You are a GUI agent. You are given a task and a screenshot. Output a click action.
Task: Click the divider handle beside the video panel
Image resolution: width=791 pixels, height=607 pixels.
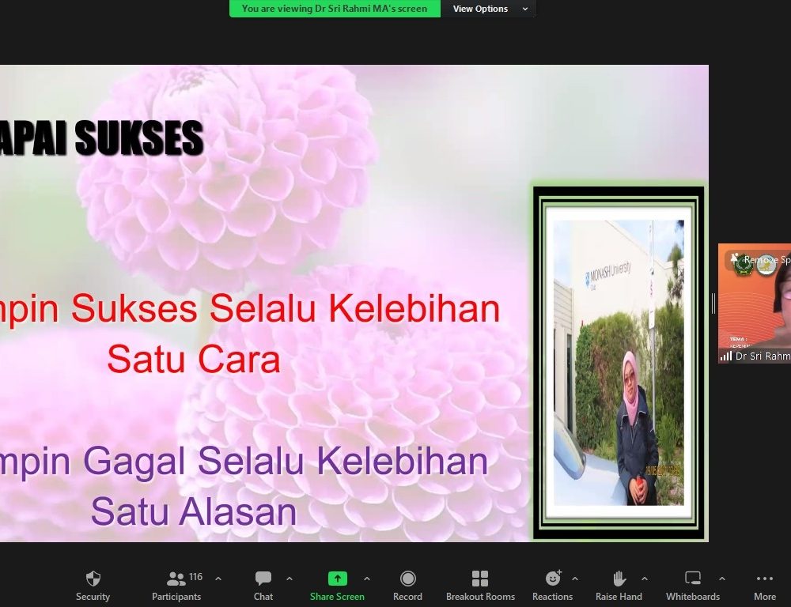[713, 303]
